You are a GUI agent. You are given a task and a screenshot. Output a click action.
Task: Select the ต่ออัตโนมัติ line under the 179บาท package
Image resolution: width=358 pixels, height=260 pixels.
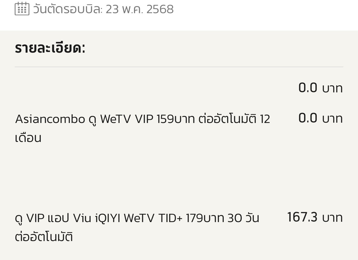coord(44,237)
